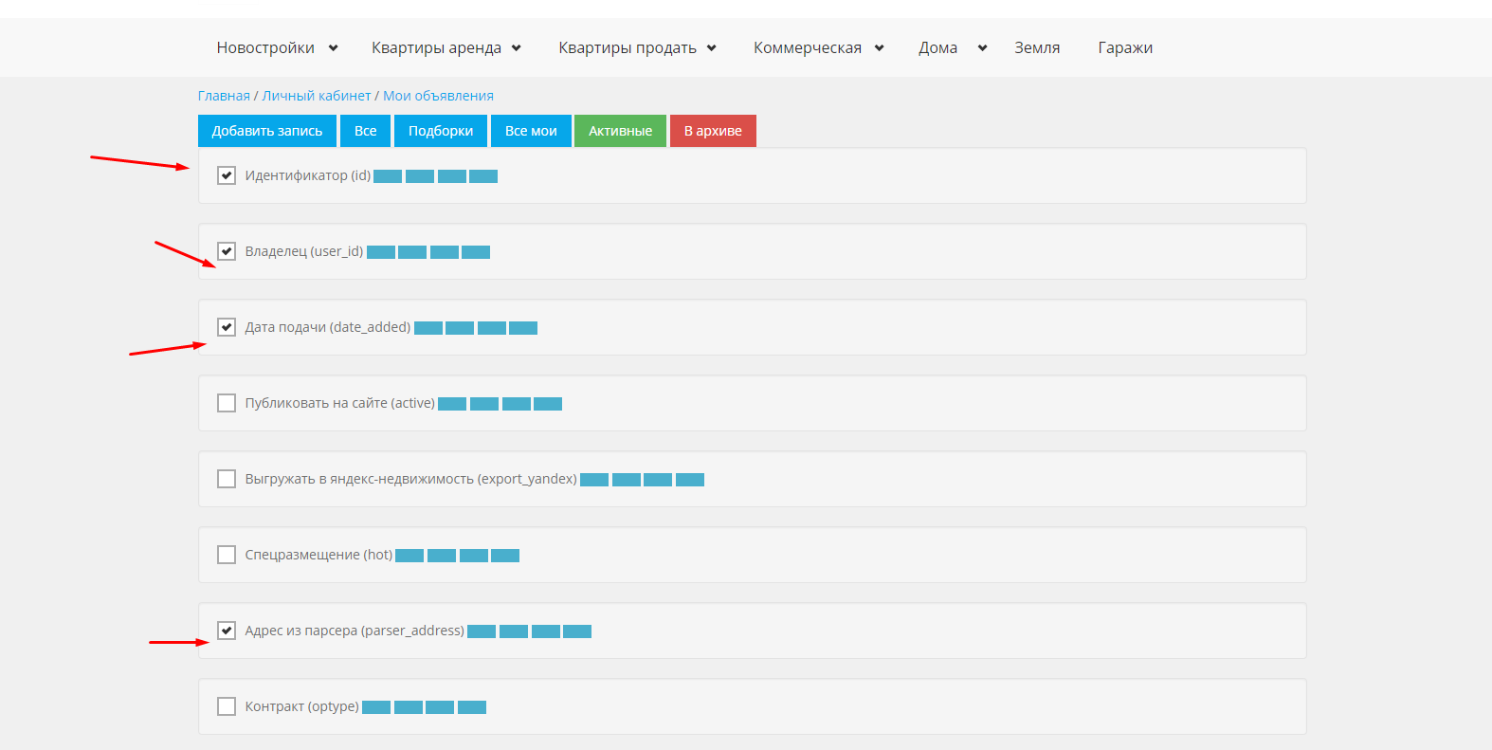Click the Дата подачи (date_added) label

pyautogui.click(x=328, y=327)
